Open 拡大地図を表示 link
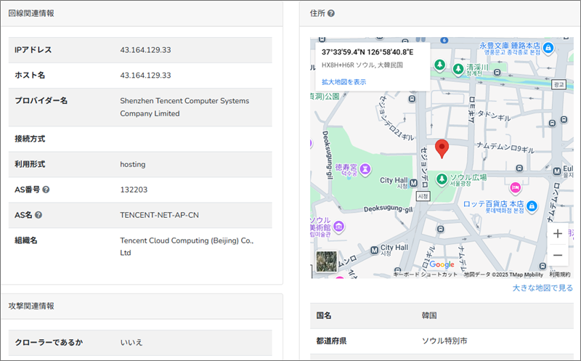 coord(344,82)
